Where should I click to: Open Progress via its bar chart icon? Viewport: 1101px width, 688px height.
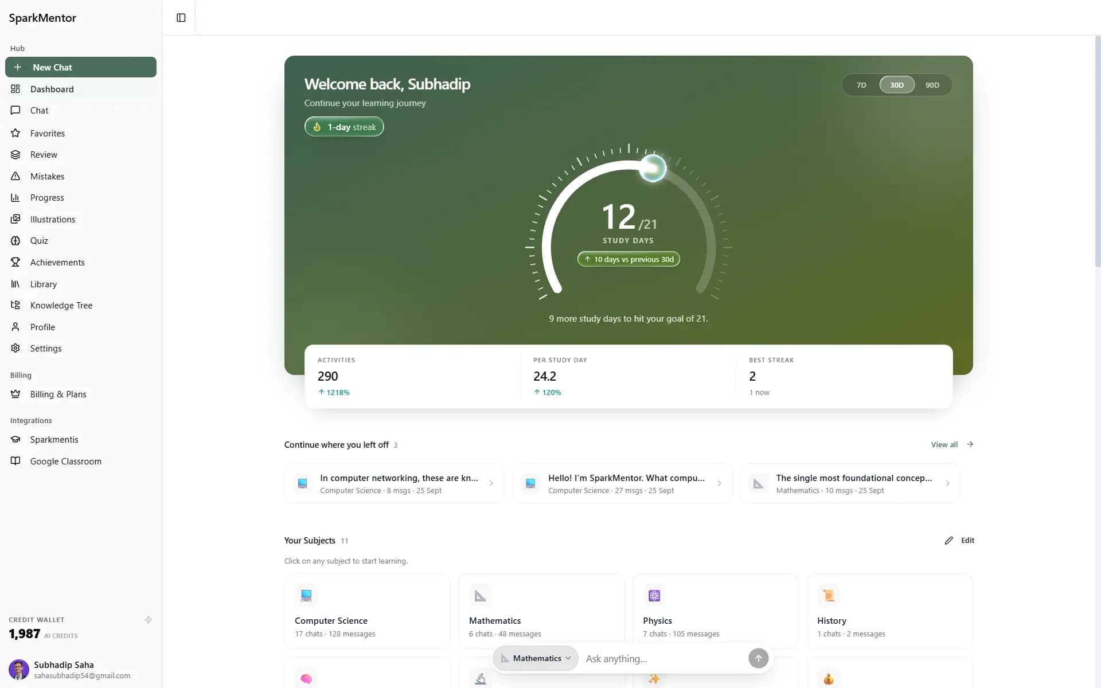[15, 198]
